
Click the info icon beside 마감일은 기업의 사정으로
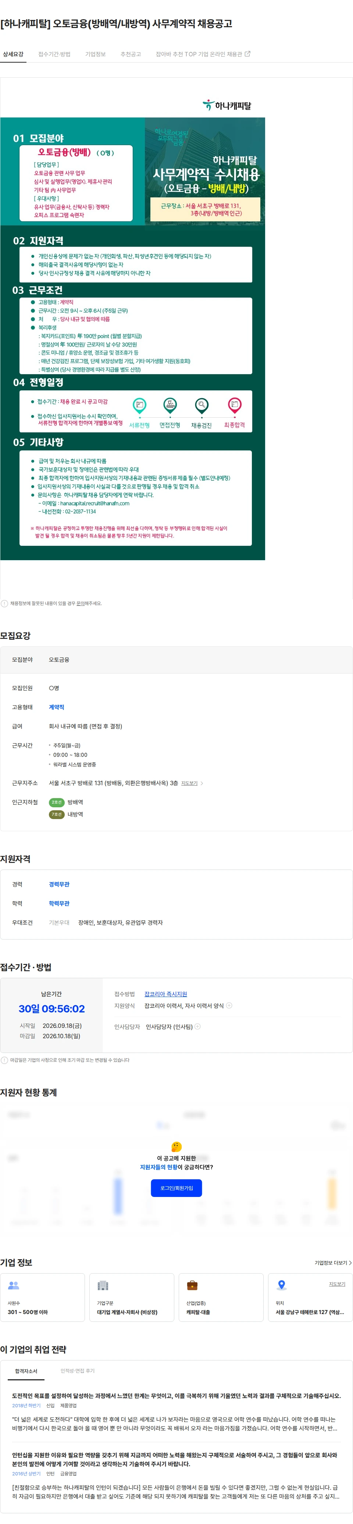coord(4,1060)
